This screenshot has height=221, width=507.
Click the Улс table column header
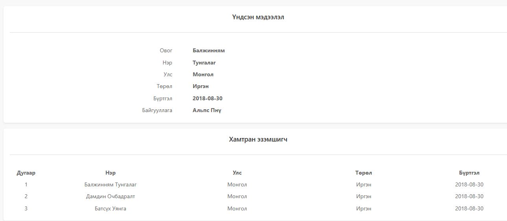click(x=237, y=173)
